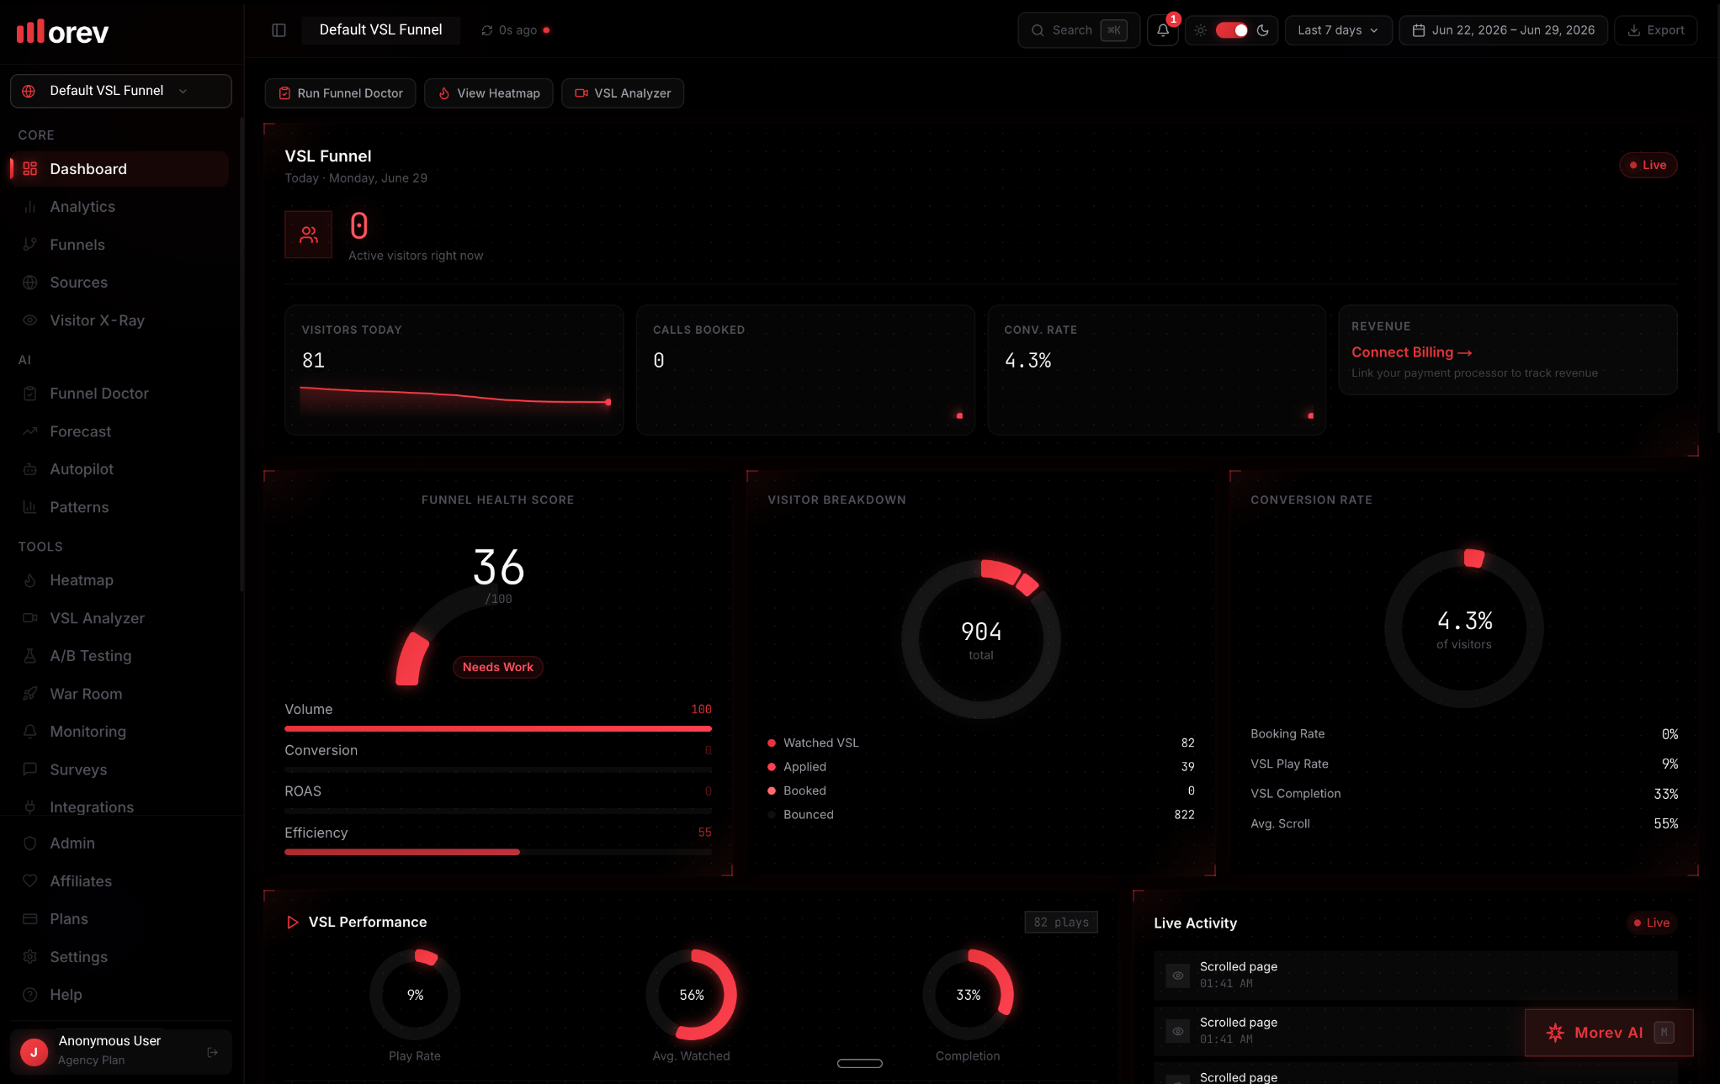Click the Volume progress bar

coord(498,728)
